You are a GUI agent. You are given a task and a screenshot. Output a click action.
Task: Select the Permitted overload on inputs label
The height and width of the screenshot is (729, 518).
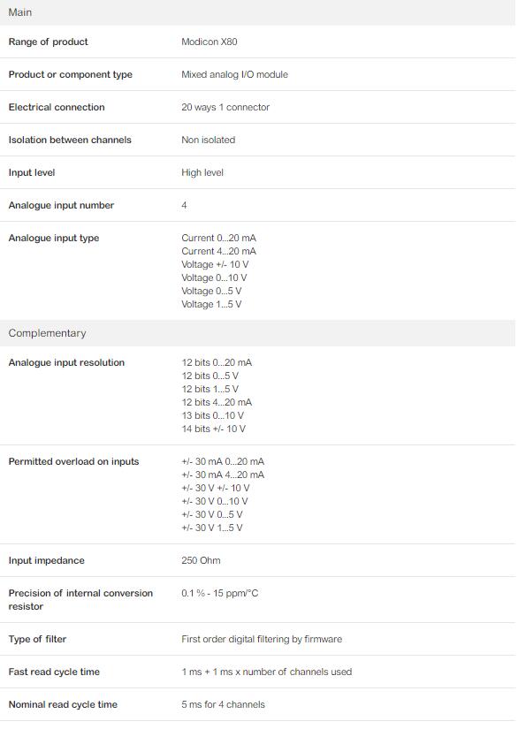click(x=73, y=461)
